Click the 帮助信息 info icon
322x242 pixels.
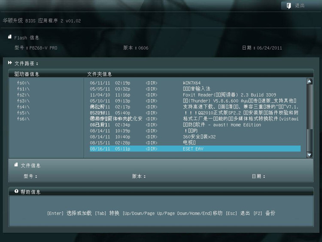(x=16, y=191)
